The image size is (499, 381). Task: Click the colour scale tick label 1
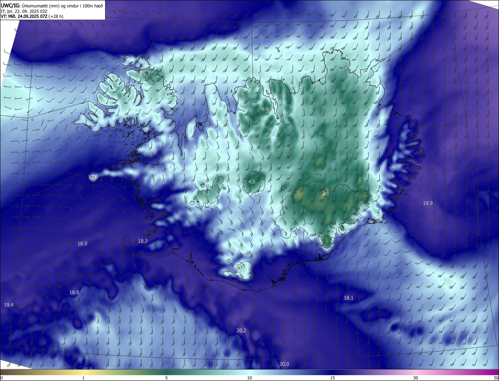pos(83,378)
